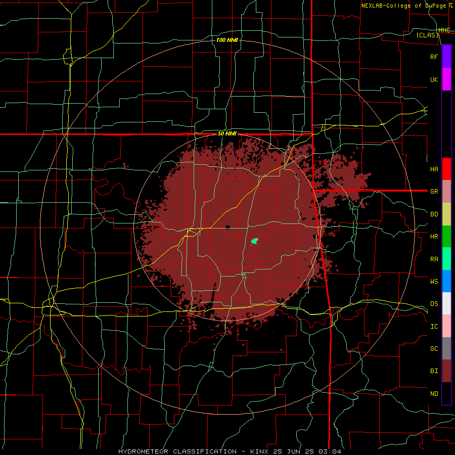
Task: Click the WS blue legend swatch
Action: [x=446, y=281]
